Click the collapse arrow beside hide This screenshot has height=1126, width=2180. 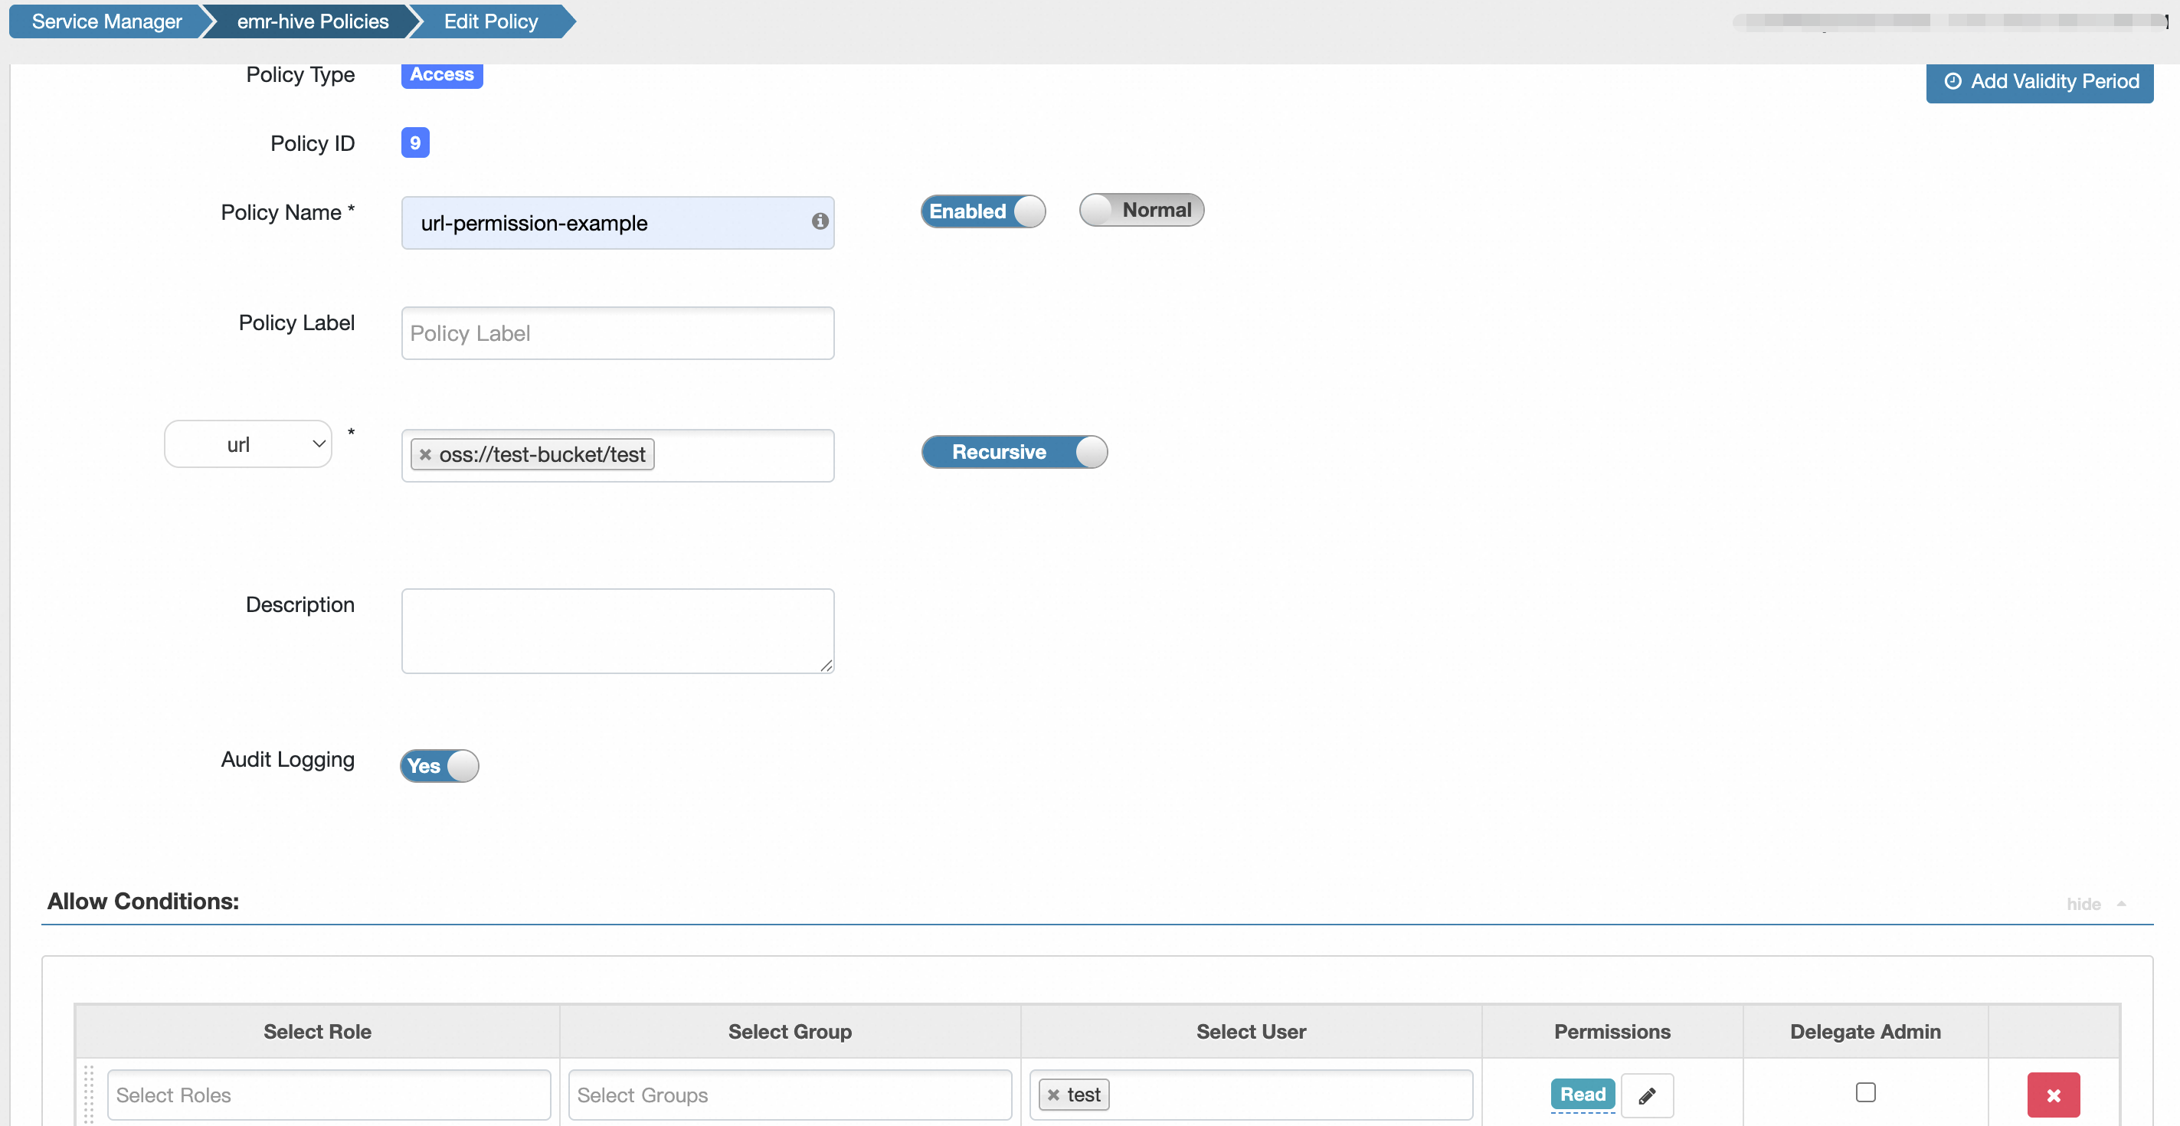point(2121,904)
